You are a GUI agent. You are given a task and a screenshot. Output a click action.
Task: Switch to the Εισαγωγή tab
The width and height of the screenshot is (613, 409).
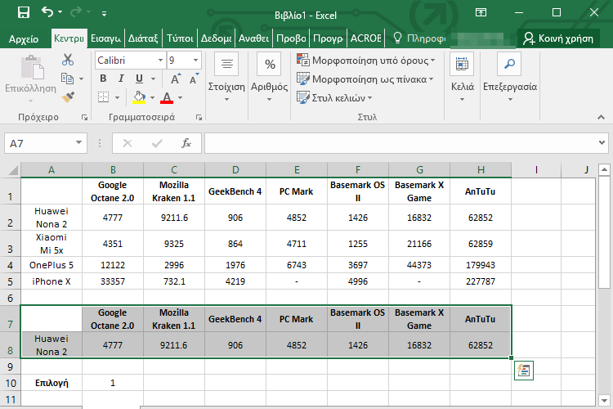click(x=105, y=38)
